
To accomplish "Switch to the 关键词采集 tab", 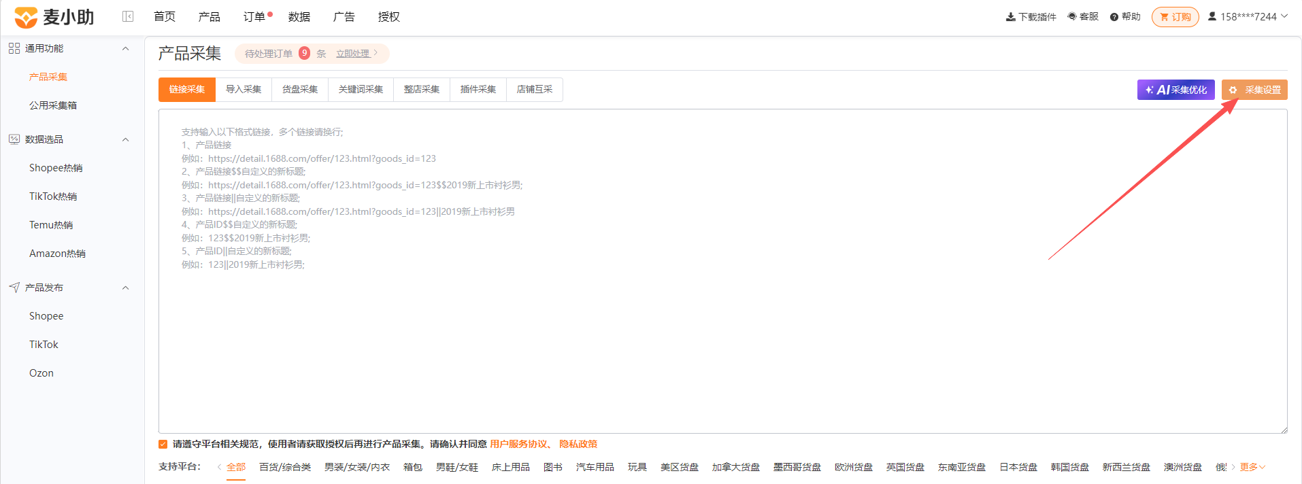I will (x=361, y=90).
